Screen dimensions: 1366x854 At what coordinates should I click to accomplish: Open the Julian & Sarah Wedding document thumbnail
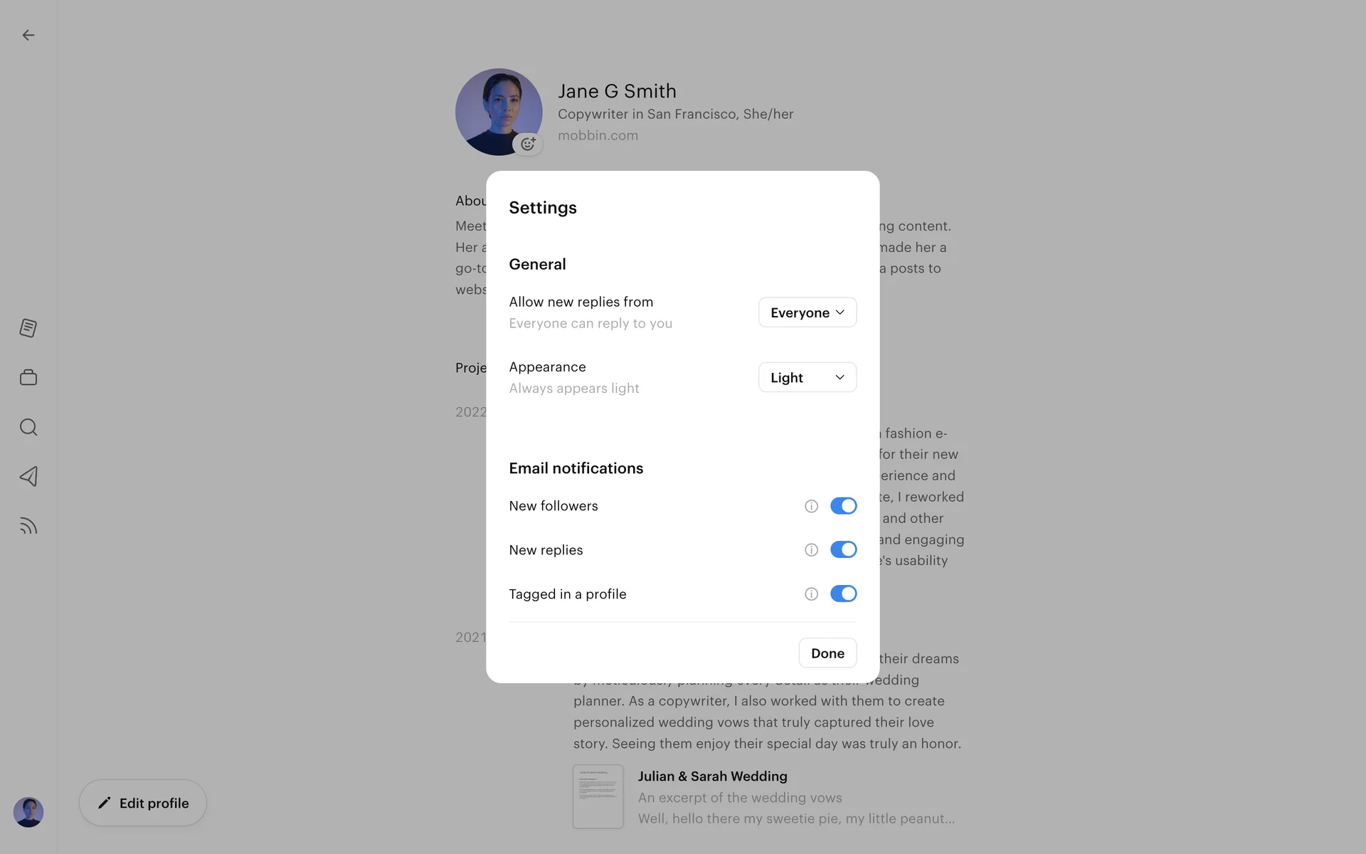pos(598,796)
